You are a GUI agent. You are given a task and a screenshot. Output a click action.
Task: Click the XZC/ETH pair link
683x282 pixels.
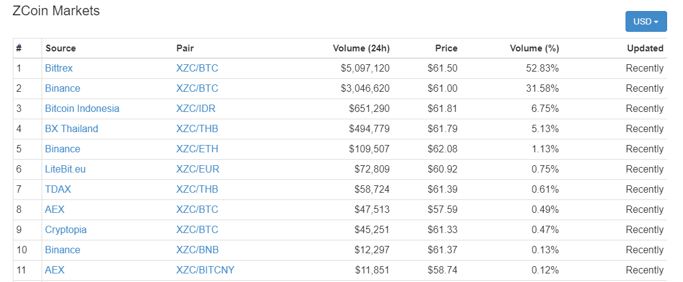point(197,149)
